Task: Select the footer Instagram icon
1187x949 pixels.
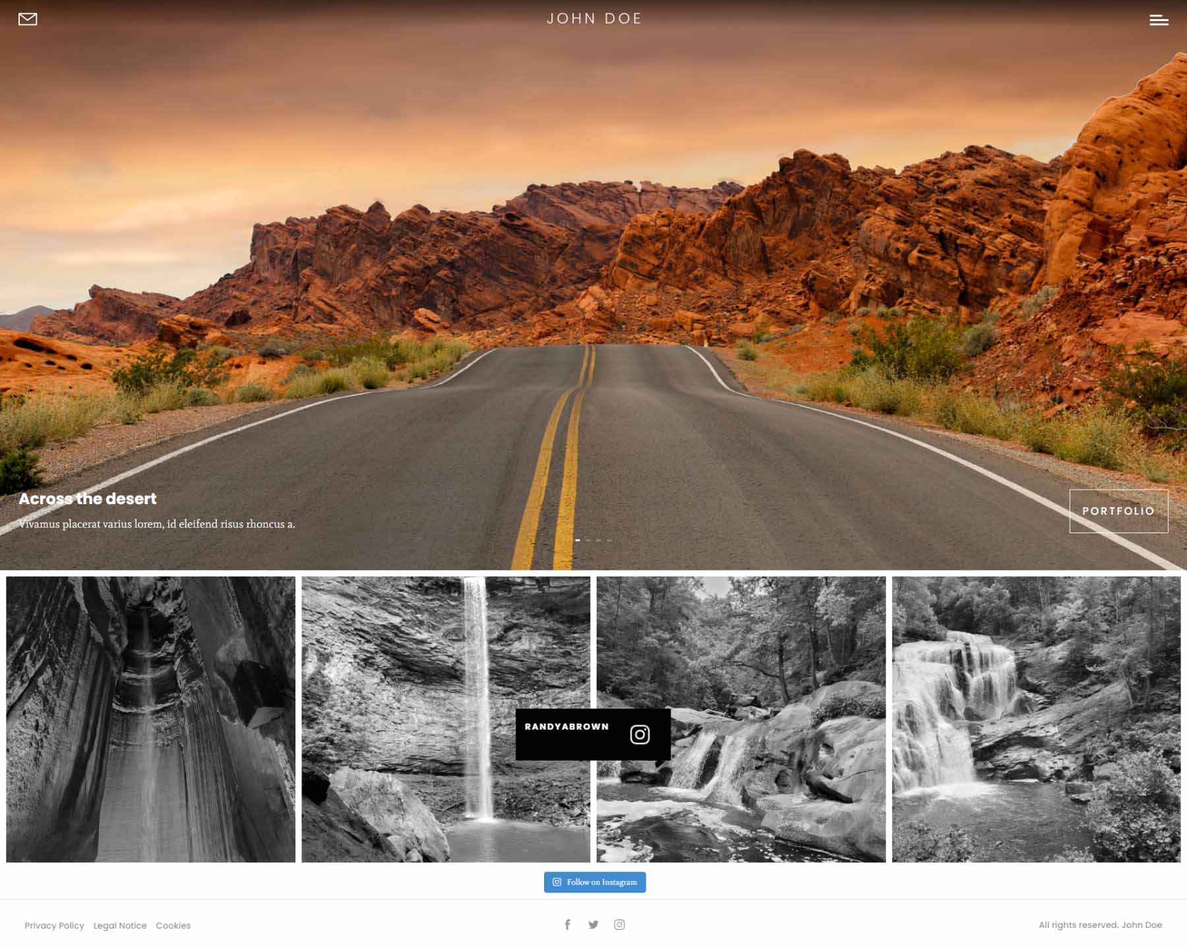Action: [620, 924]
